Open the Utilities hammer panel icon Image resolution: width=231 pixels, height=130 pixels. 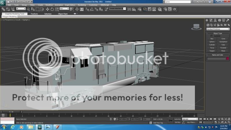[227, 20]
